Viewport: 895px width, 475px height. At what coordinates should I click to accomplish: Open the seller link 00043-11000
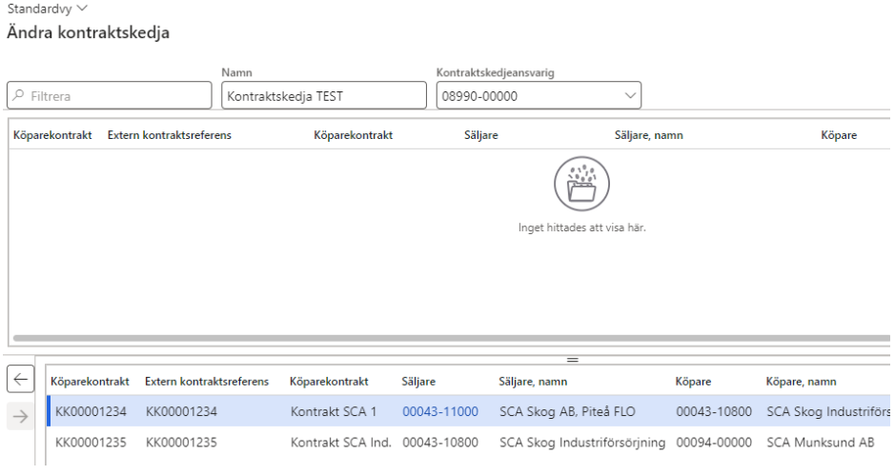[439, 411]
